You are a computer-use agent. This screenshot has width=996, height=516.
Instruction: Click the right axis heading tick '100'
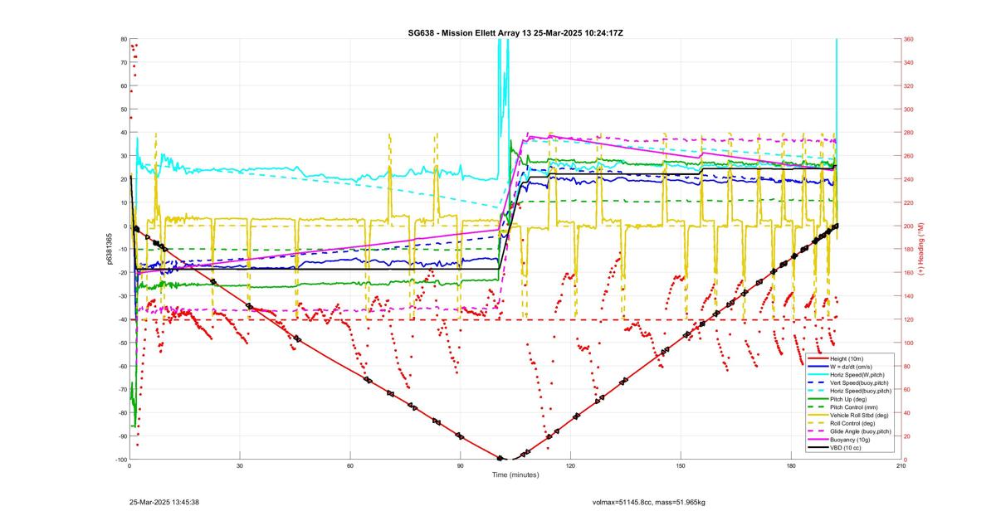click(909, 343)
